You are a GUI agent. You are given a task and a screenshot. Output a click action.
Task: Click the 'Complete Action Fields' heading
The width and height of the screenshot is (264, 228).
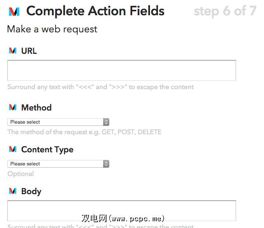(95, 11)
